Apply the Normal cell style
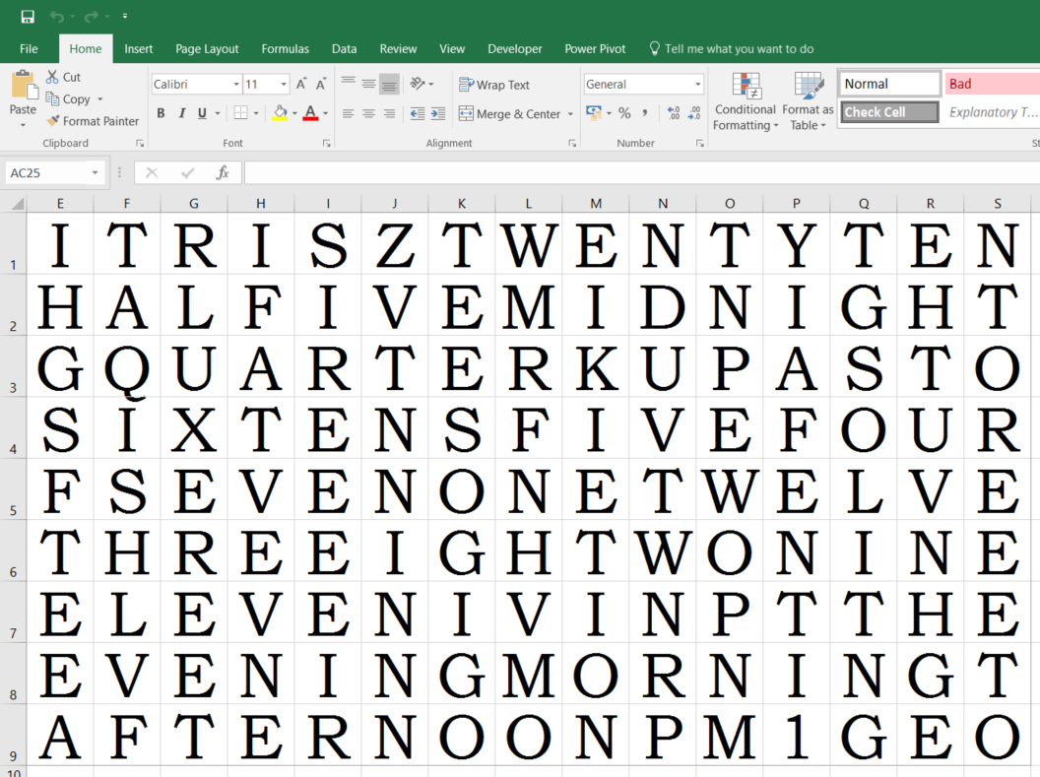Screen dimensions: 1040x777 point(890,84)
